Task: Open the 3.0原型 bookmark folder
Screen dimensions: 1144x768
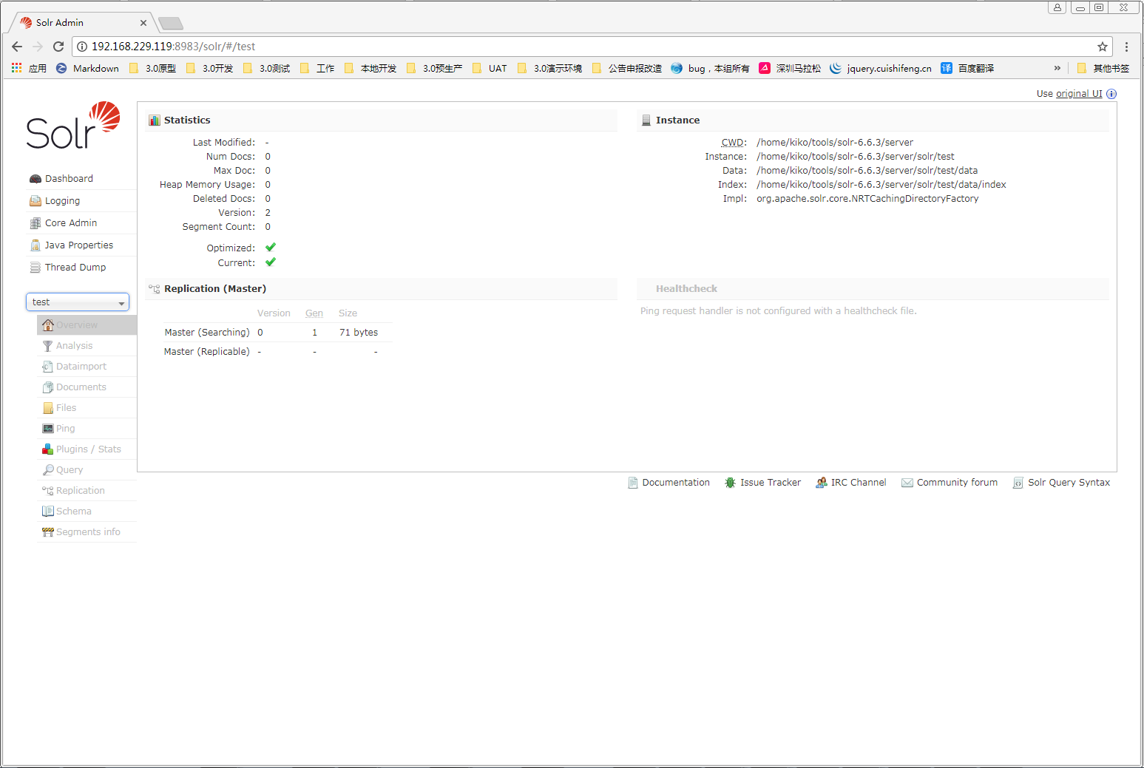Action: pyautogui.click(x=152, y=68)
